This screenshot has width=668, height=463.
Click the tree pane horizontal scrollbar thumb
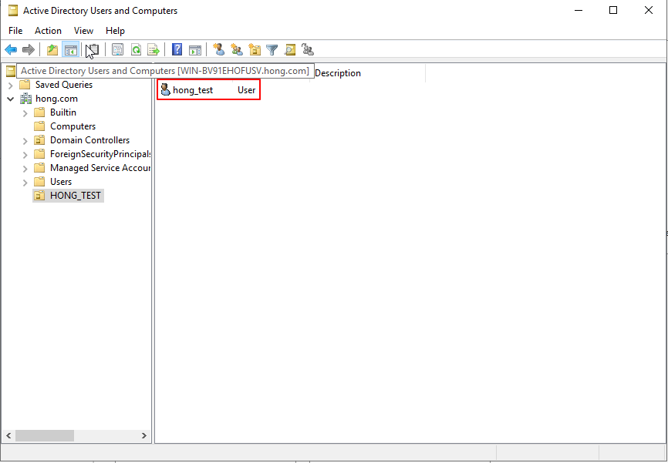click(45, 436)
